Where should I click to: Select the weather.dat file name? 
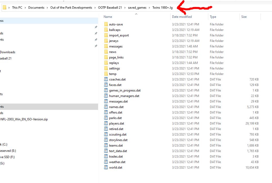(x=117, y=162)
